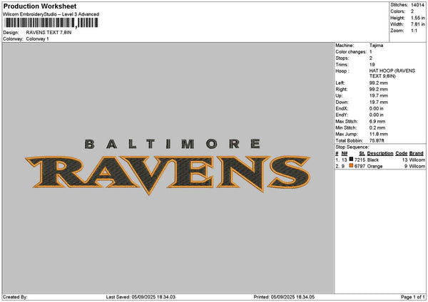Click the Height value 1.55 in
The width and height of the screenshot is (428, 302).
pos(417,18)
